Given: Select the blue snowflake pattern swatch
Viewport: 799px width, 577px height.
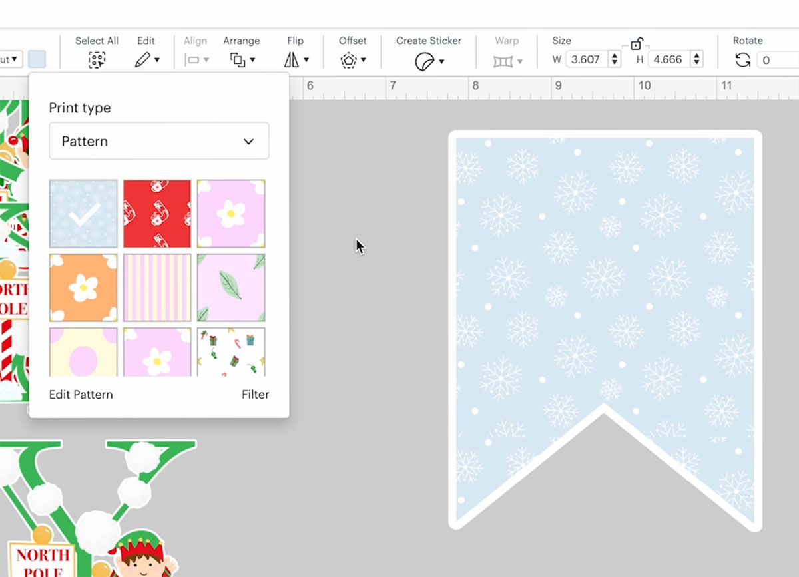Looking at the screenshot, I should (x=83, y=214).
